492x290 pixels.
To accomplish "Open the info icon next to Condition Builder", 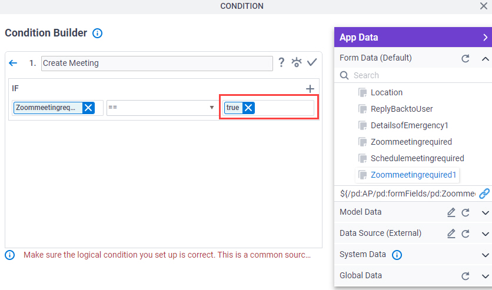I will 97,33.
